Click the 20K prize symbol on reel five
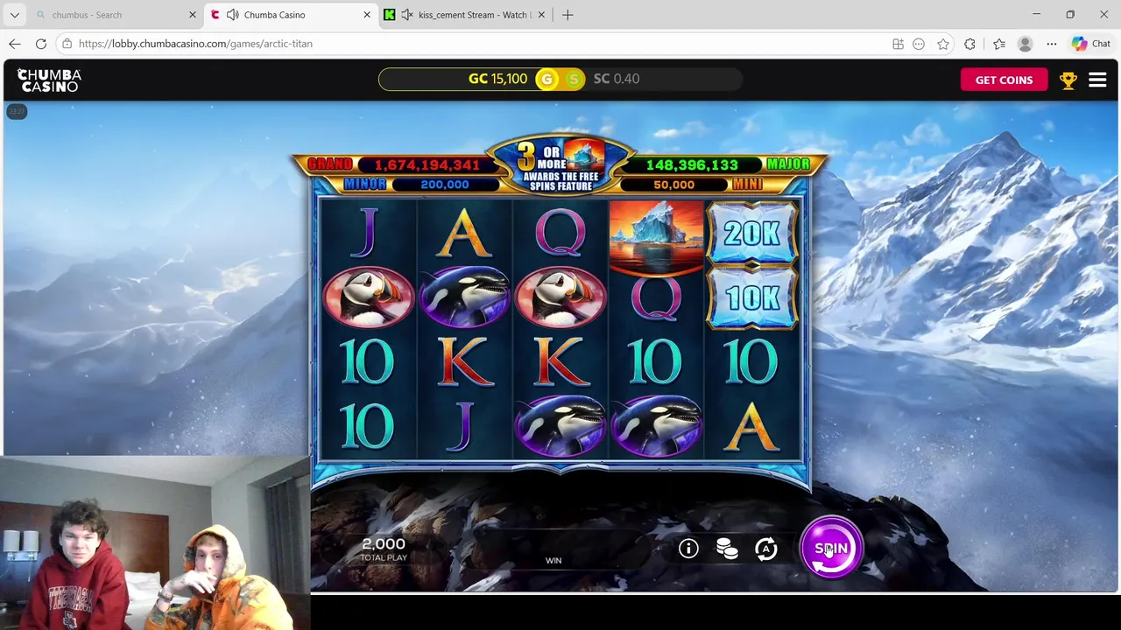Image resolution: width=1121 pixels, height=630 pixels. point(752,234)
